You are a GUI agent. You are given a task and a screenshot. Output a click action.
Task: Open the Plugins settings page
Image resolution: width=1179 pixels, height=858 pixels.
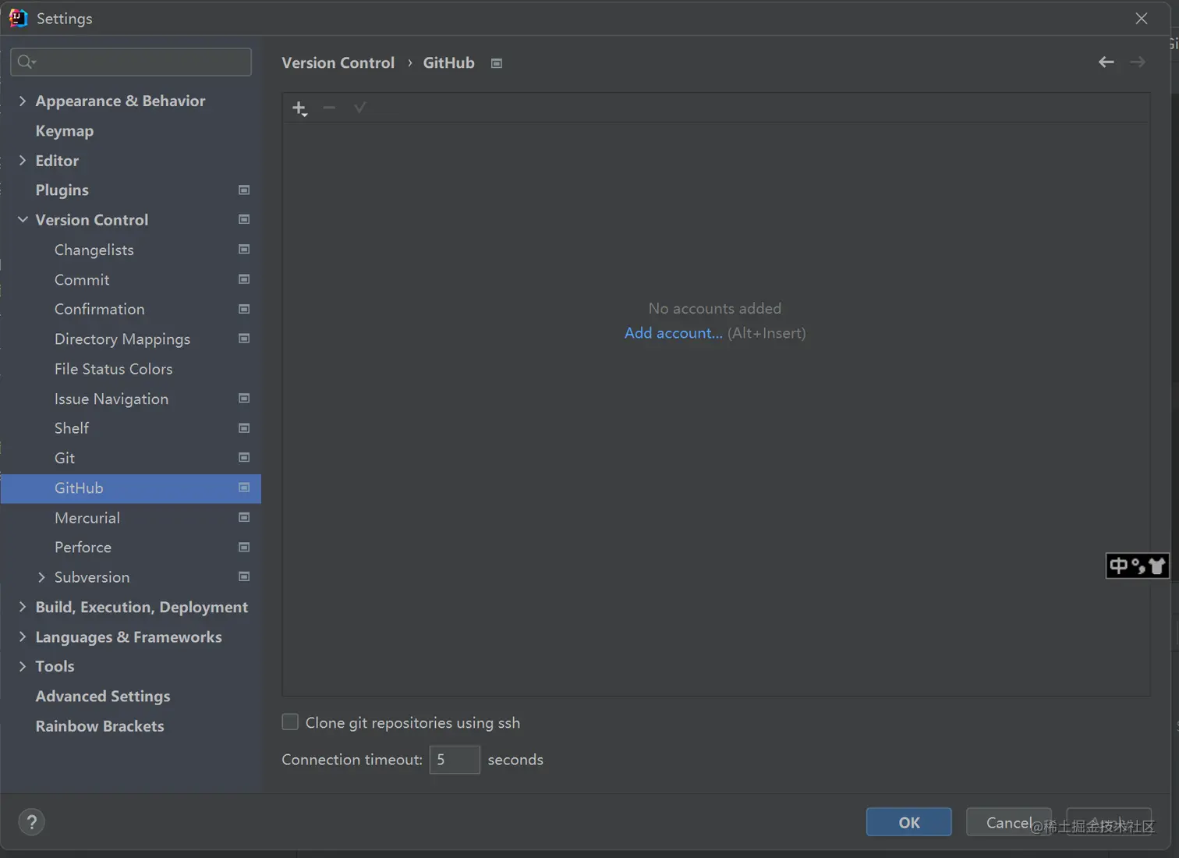coord(62,190)
